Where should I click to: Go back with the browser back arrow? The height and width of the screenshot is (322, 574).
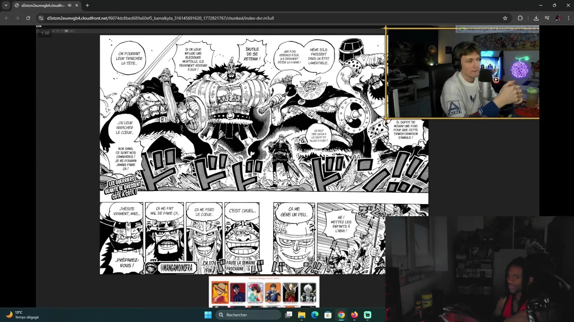click(6, 18)
